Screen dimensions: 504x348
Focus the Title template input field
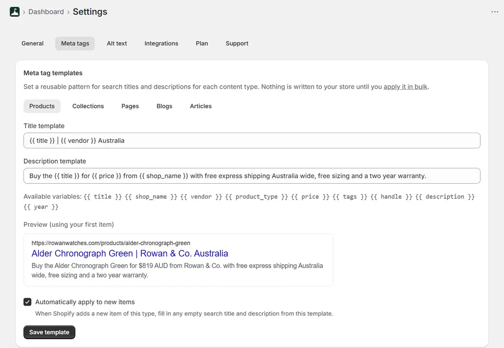[x=252, y=140]
